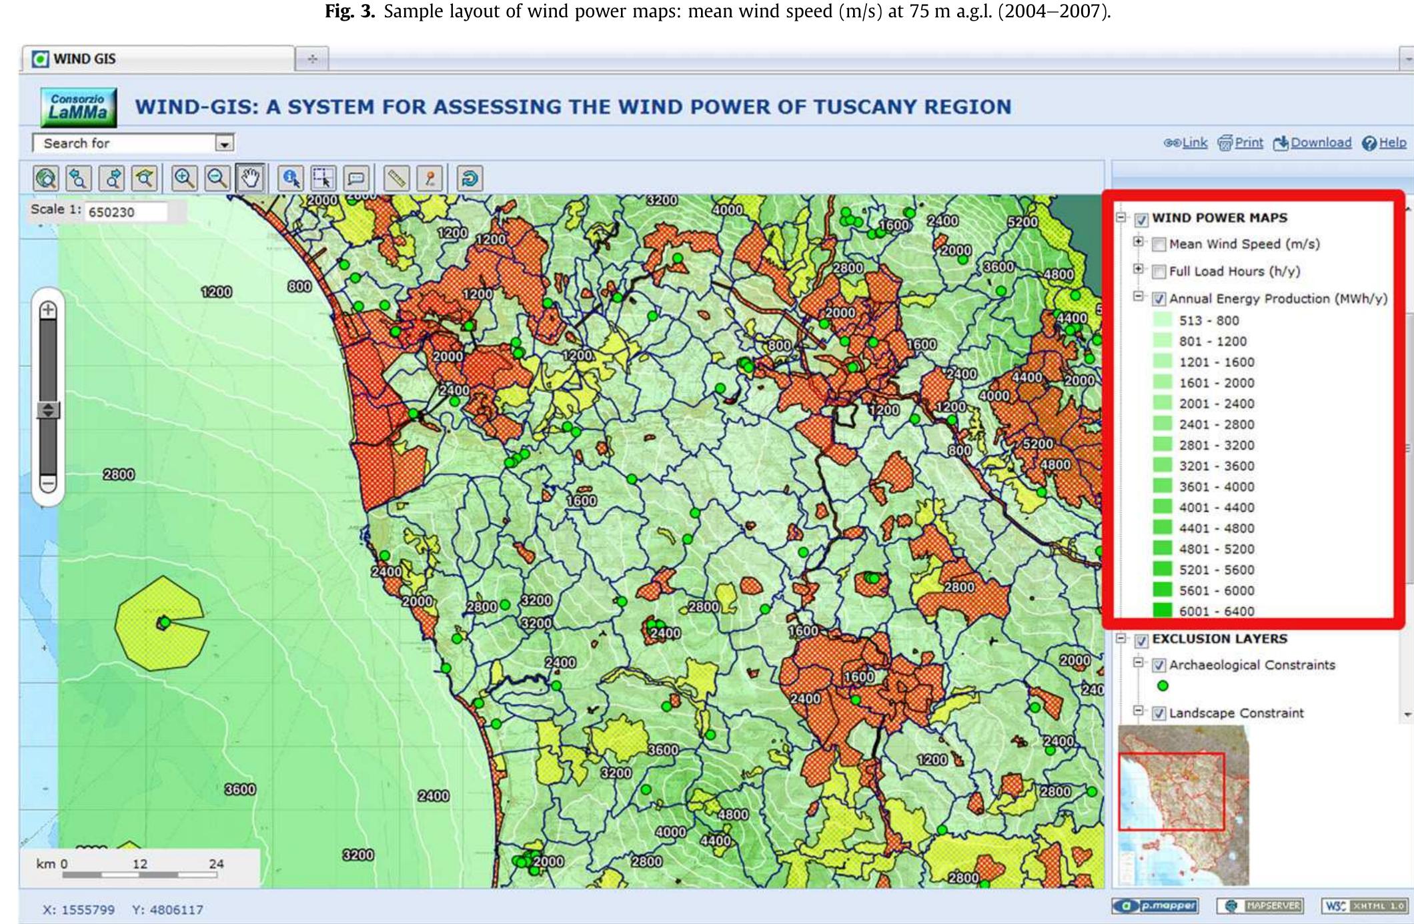
Task: Uncheck the Annual Energy Production layer
Action: pos(1159,299)
